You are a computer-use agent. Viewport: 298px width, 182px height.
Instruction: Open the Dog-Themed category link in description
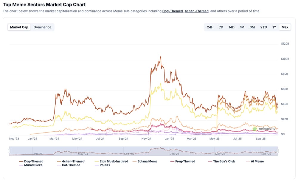coord(173,11)
